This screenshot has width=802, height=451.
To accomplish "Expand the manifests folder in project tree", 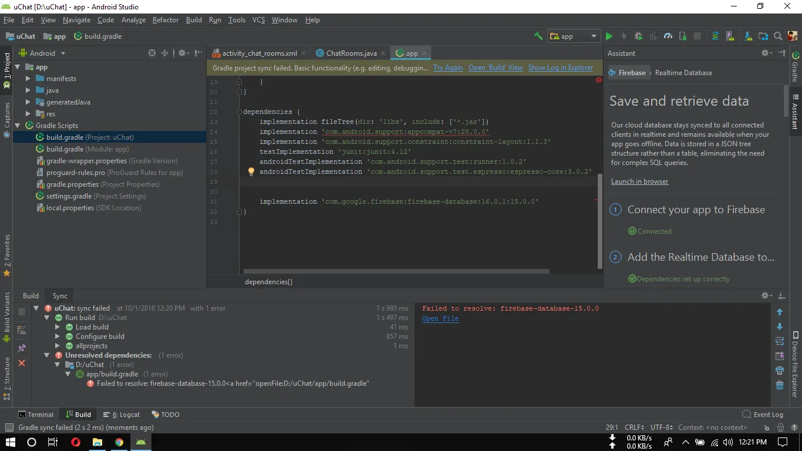I will [x=28, y=79].
